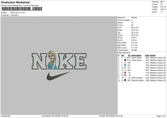The height and width of the screenshot is (118, 167).
Task: Click the Max Jump value '6.7 mm'
Action: 134,48
